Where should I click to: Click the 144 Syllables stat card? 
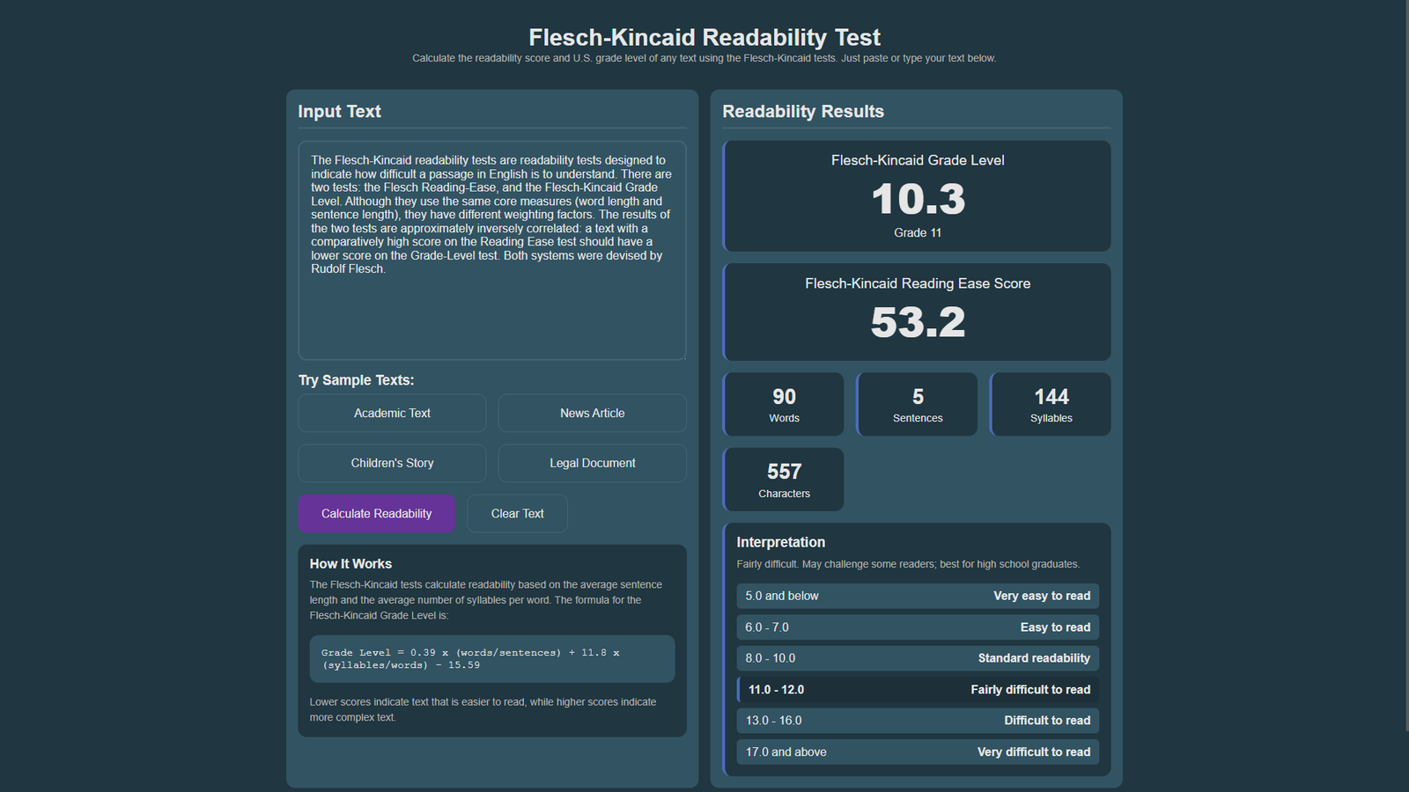(x=1051, y=405)
